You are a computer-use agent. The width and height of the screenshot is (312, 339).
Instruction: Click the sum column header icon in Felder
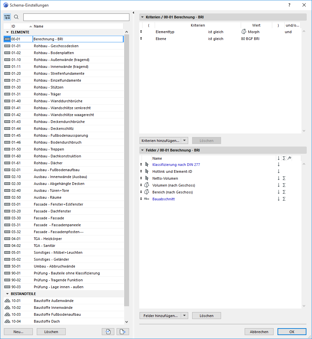pos(284,158)
